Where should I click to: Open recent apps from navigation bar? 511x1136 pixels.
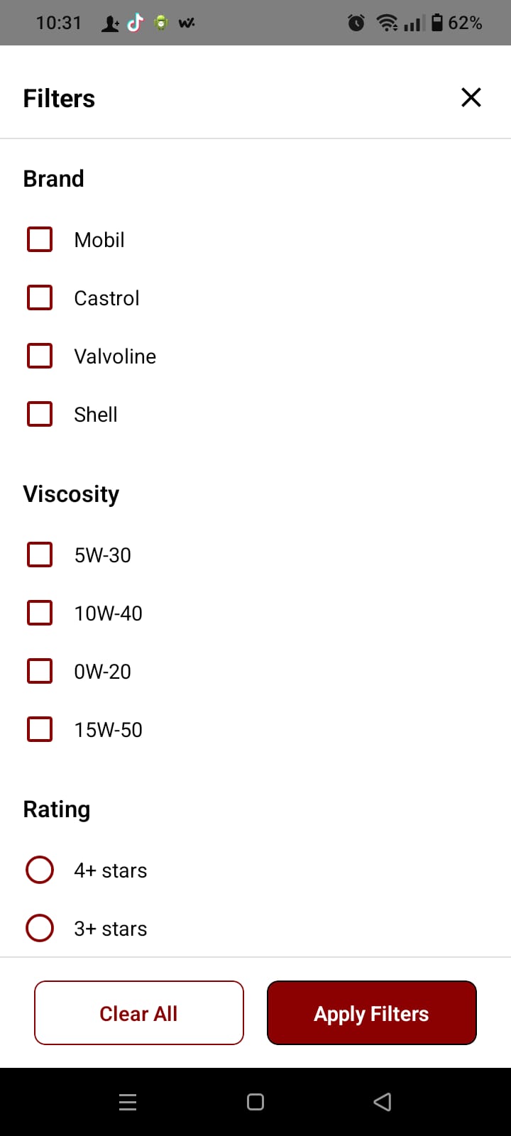[x=128, y=1102]
